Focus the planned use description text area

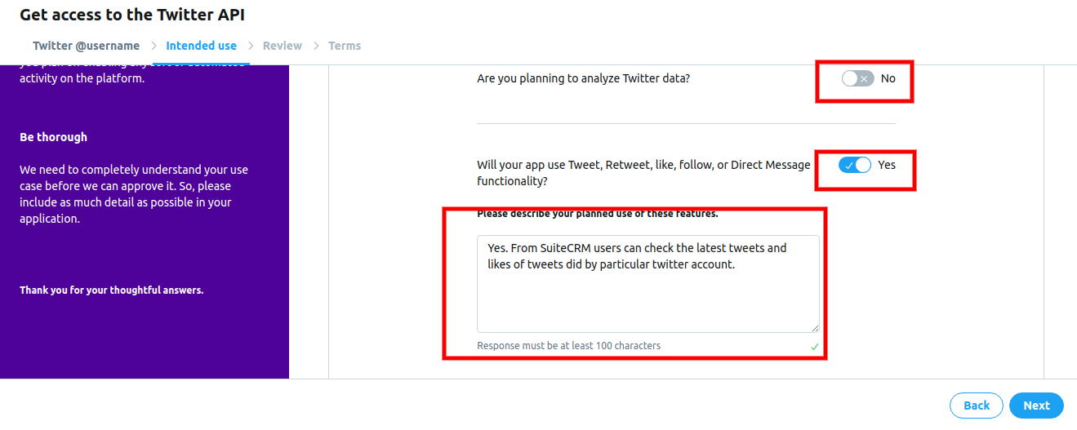(x=648, y=284)
